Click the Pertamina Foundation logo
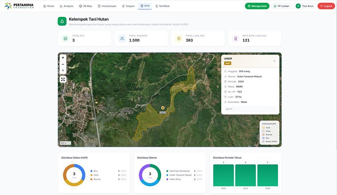The width and height of the screenshot is (337, 195). pos(19,6)
